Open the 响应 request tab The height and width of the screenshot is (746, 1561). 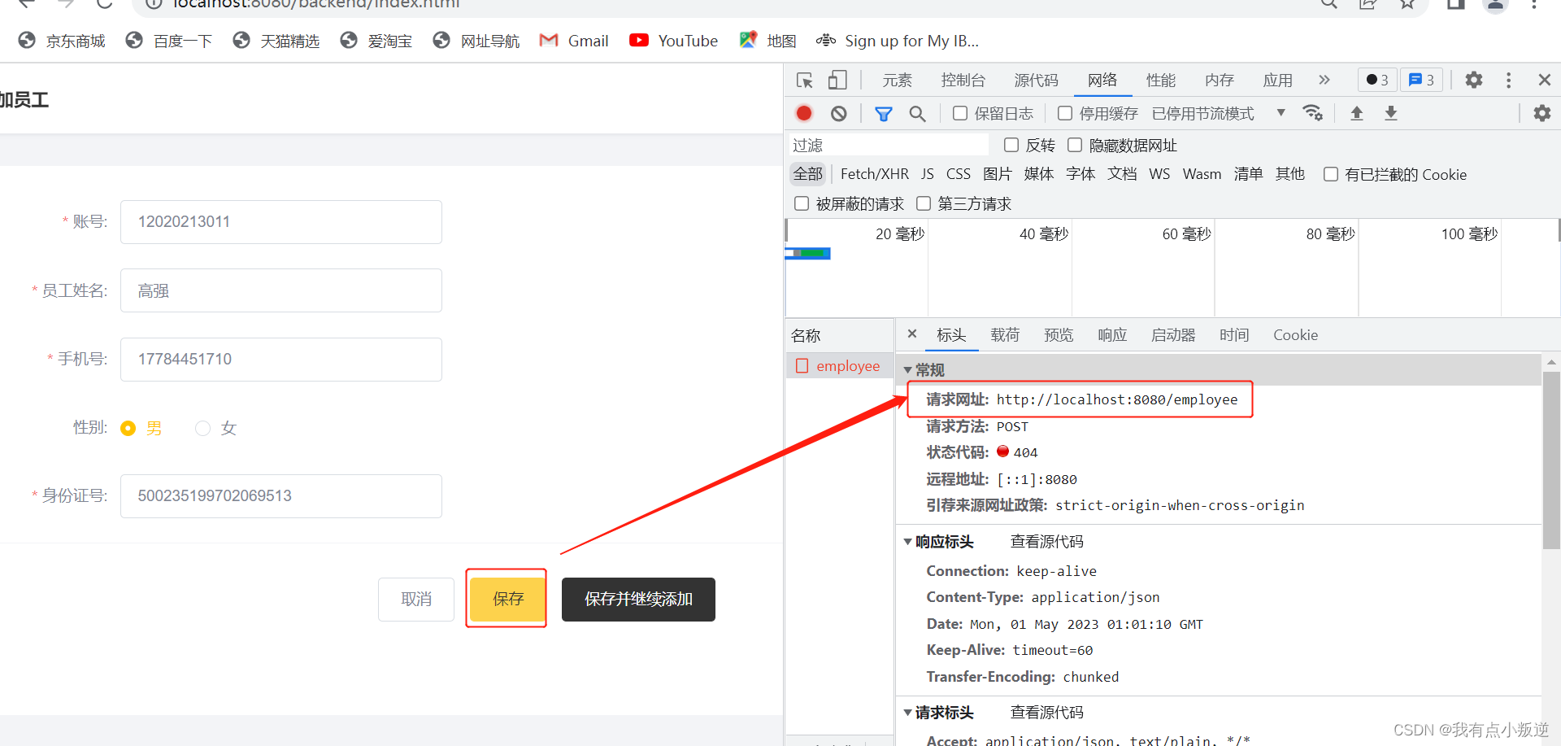coord(1112,335)
